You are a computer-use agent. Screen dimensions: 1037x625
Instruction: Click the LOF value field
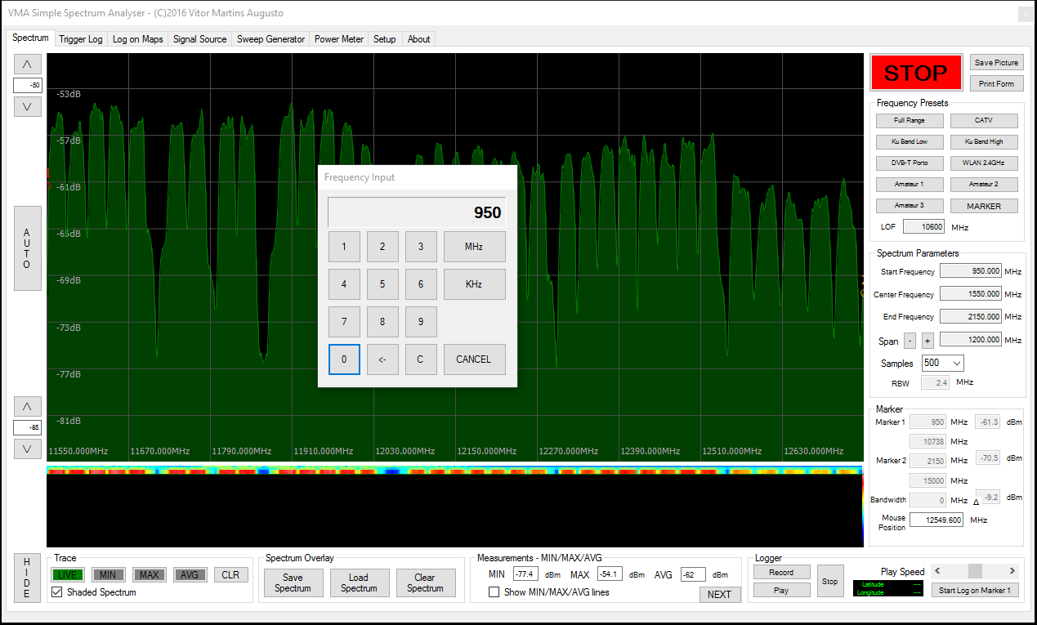(x=924, y=227)
